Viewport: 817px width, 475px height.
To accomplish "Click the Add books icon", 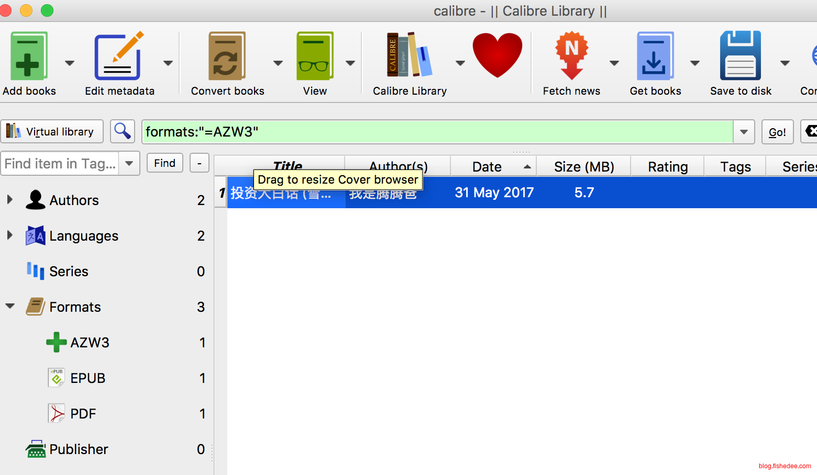I will point(28,56).
